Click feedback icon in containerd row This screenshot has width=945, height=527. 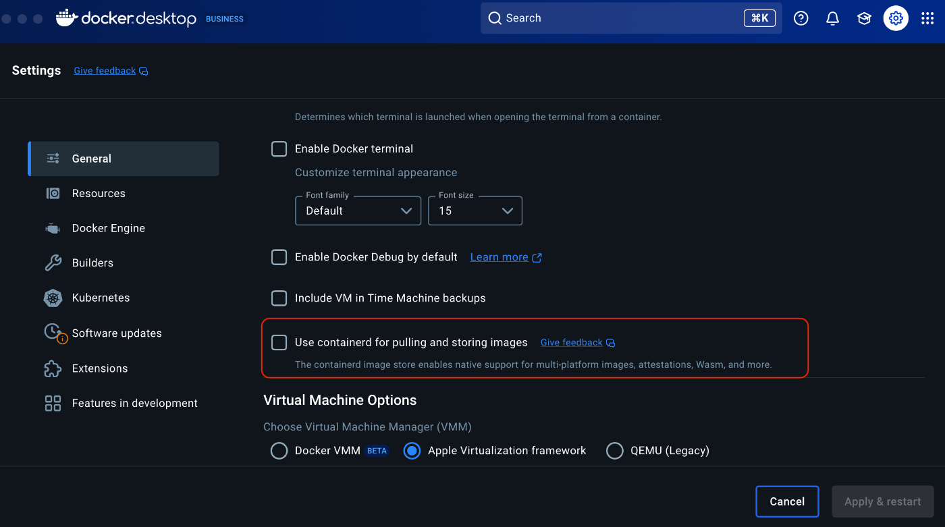coord(610,343)
